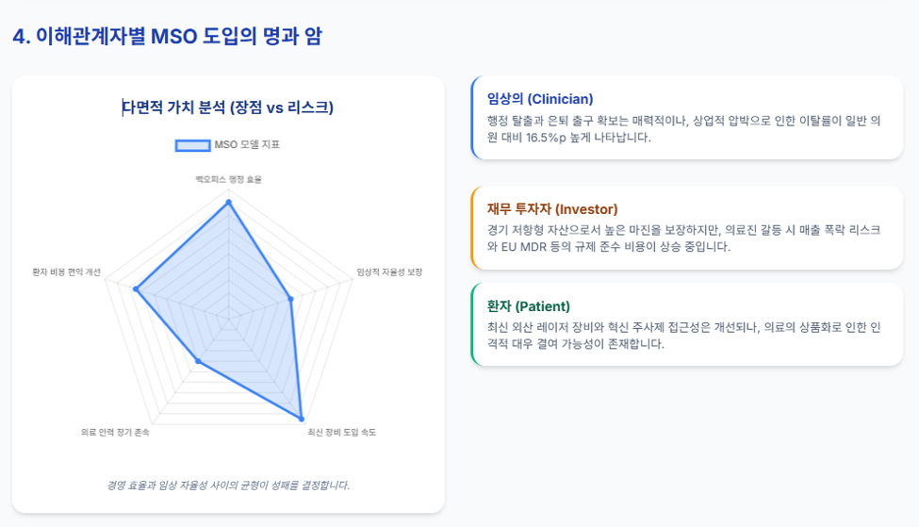
Task: Click the Investor card description about EU MDR
Action: tap(683, 238)
